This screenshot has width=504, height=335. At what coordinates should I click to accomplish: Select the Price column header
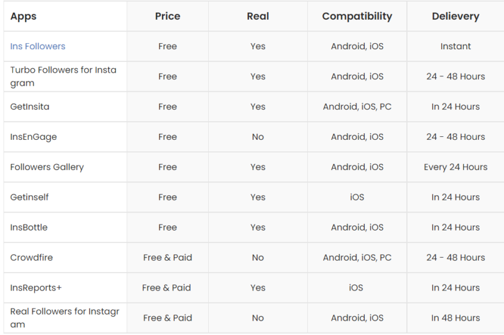point(167,16)
